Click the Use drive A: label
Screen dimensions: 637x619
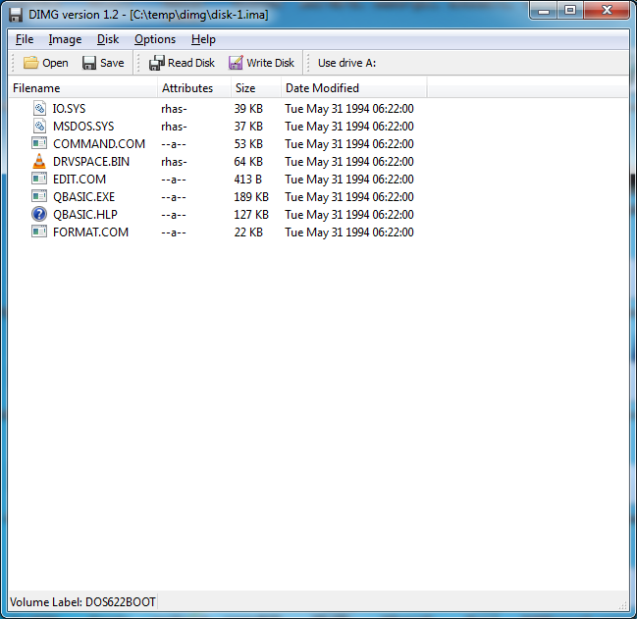[x=346, y=63]
